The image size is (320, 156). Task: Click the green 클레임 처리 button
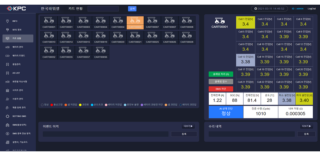pyautogui.click(x=220, y=74)
